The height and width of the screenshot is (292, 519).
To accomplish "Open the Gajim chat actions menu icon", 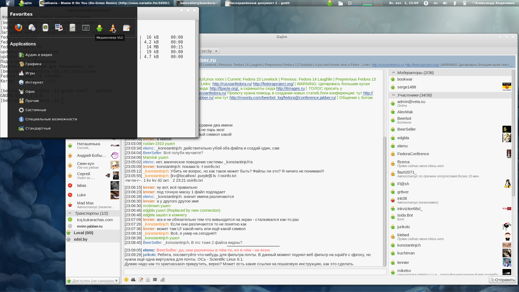I will point(155,280).
